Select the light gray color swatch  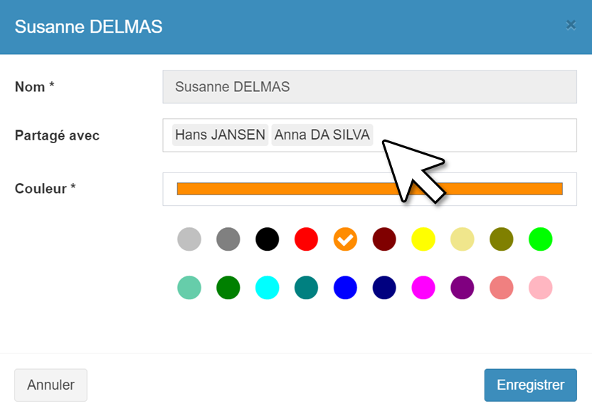(189, 239)
